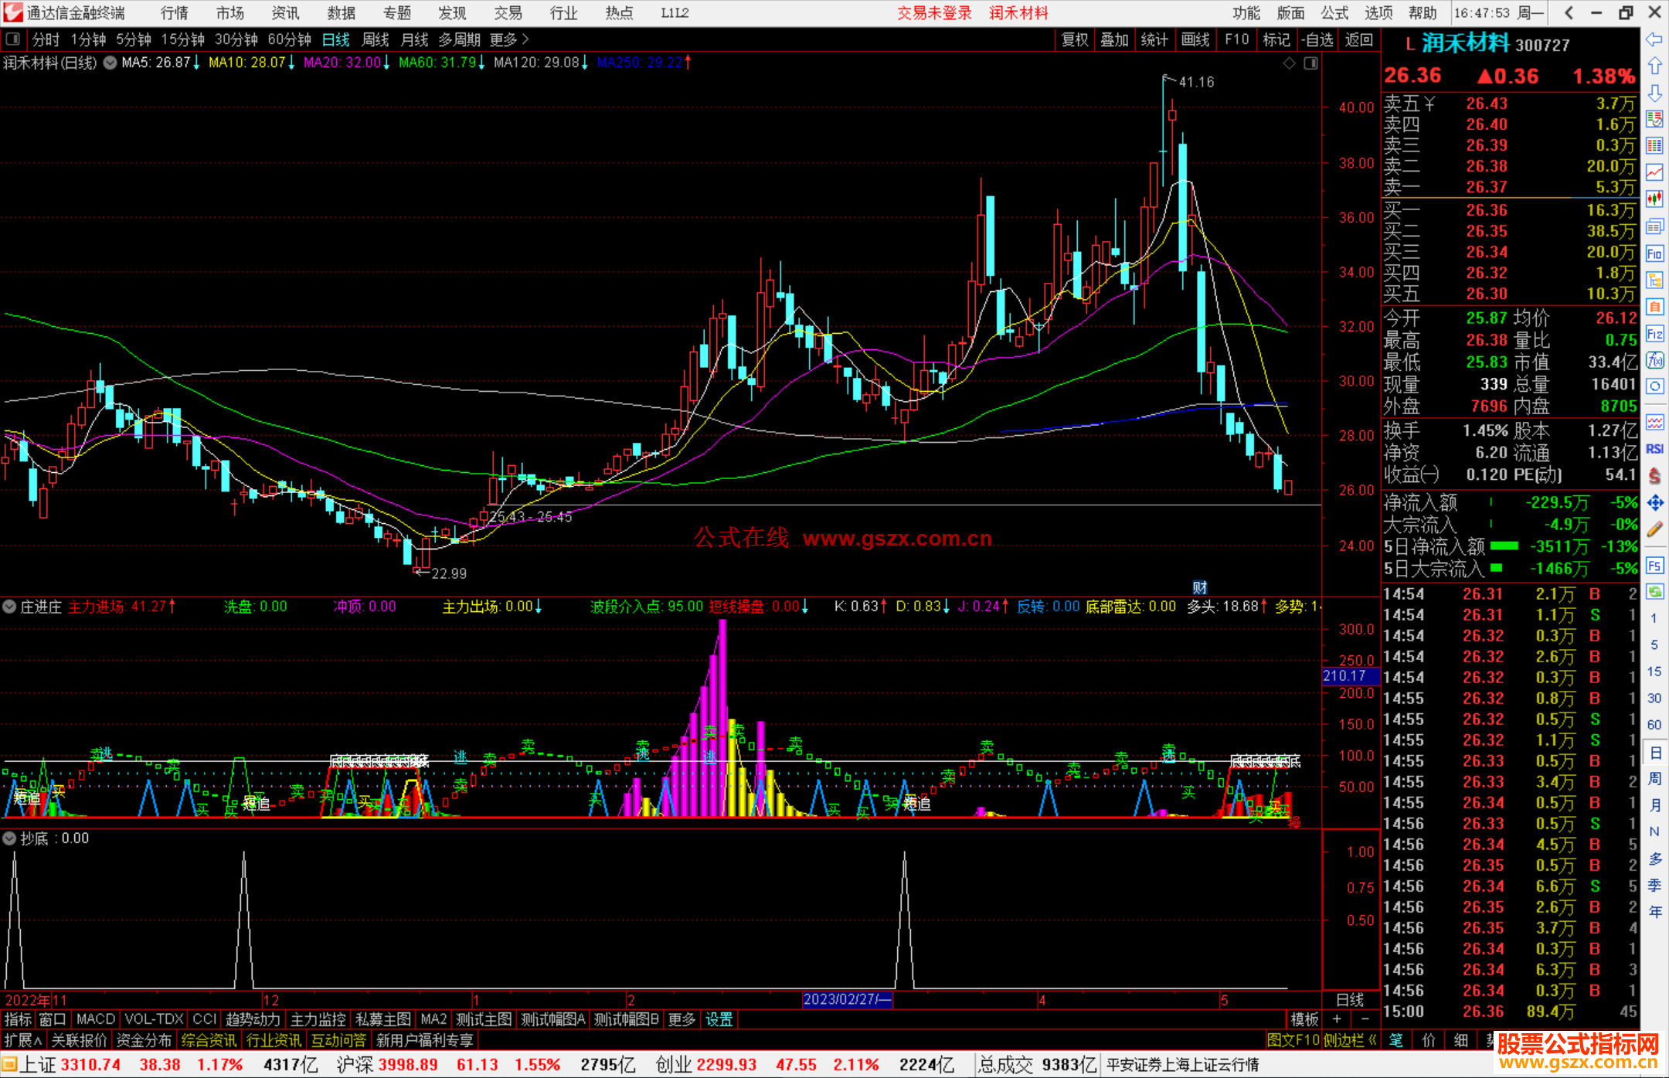This screenshot has width=1669, height=1078.
Task: Toggle the MA settings circle next to 润禾材料(日线)
Action: [110, 63]
